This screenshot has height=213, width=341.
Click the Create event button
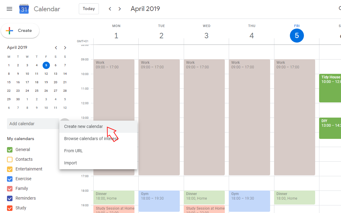20,31
